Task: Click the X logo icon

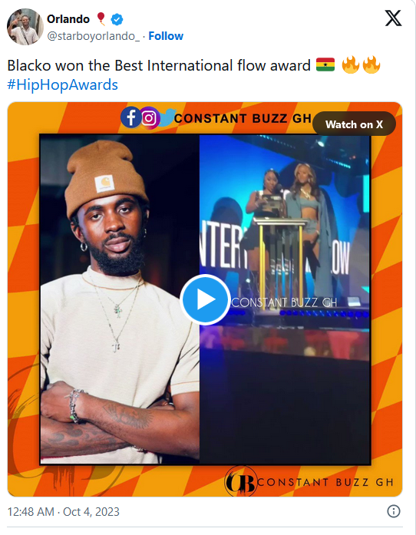Action: coord(393,18)
